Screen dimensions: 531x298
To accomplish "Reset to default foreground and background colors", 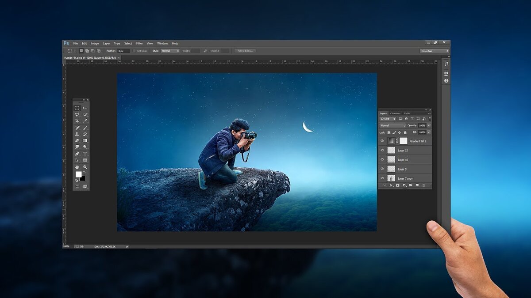I will point(77,181).
